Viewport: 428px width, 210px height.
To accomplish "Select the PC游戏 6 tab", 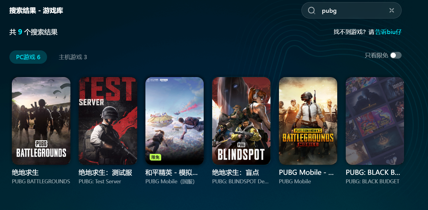I will point(28,57).
